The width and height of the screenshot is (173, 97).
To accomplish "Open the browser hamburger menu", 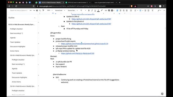I will (x=164, y=6).
